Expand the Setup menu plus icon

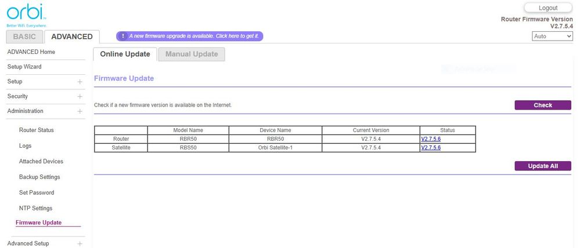pyautogui.click(x=80, y=82)
